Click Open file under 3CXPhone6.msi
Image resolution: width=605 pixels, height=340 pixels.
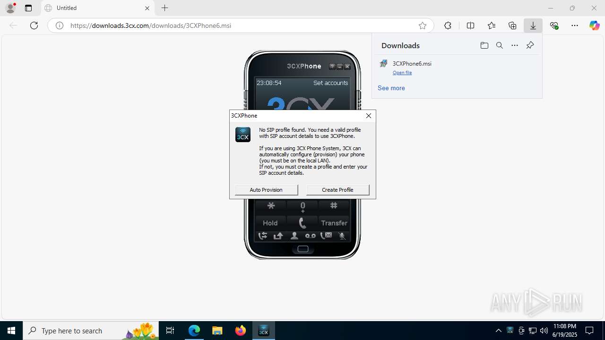pyautogui.click(x=402, y=73)
